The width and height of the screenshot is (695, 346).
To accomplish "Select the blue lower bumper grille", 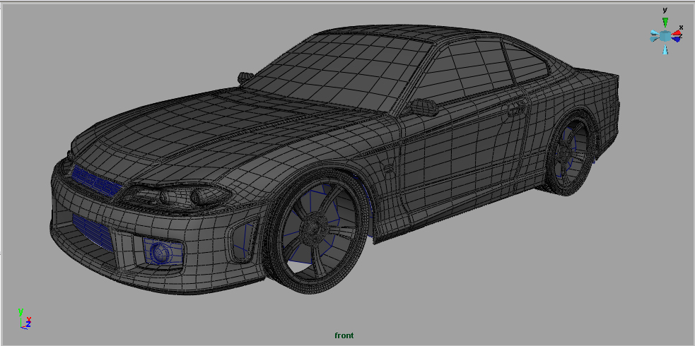I will (x=93, y=233).
